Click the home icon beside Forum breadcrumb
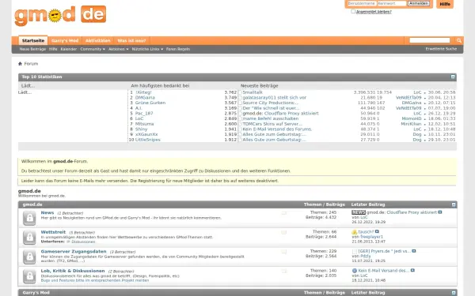The width and height of the screenshot is (475, 296). coord(20,64)
